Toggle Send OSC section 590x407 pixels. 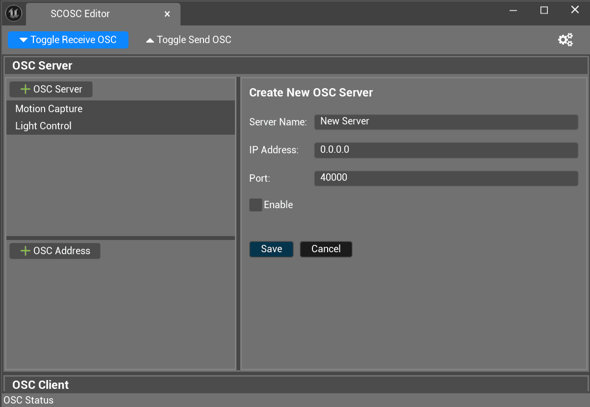tap(189, 40)
